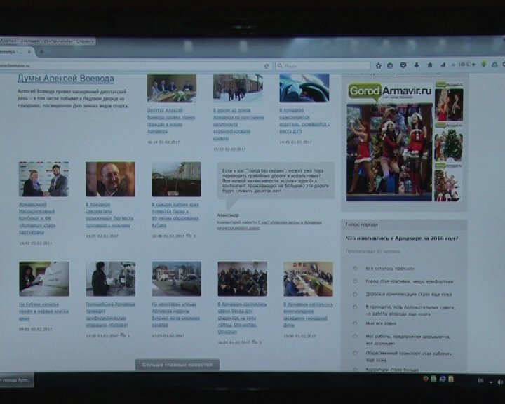Image resolution: width=505 pixels, height=404 pixels.
Task: Select poll option about city becoming cleaner
Action: [355, 281]
